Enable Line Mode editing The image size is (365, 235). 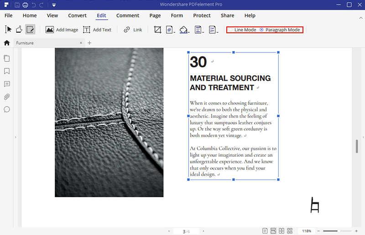(x=231, y=30)
